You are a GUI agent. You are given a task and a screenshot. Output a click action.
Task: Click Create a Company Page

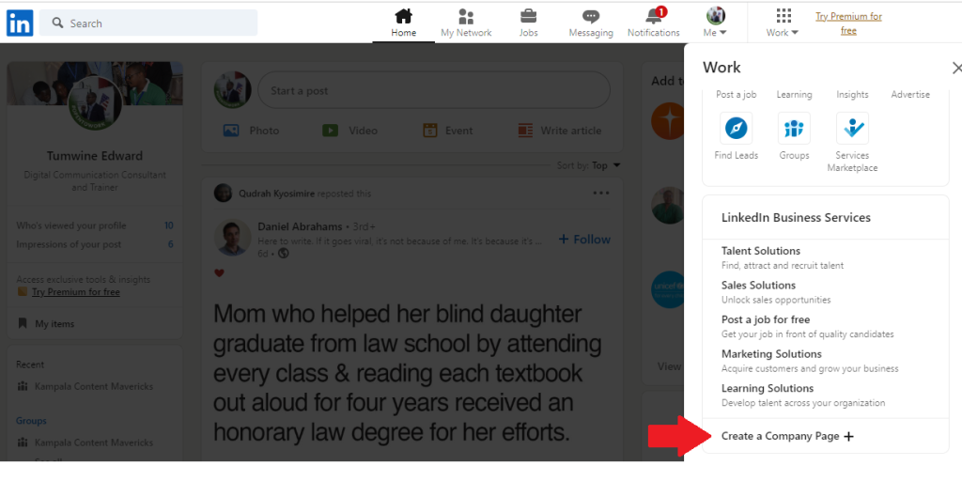(787, 436)
